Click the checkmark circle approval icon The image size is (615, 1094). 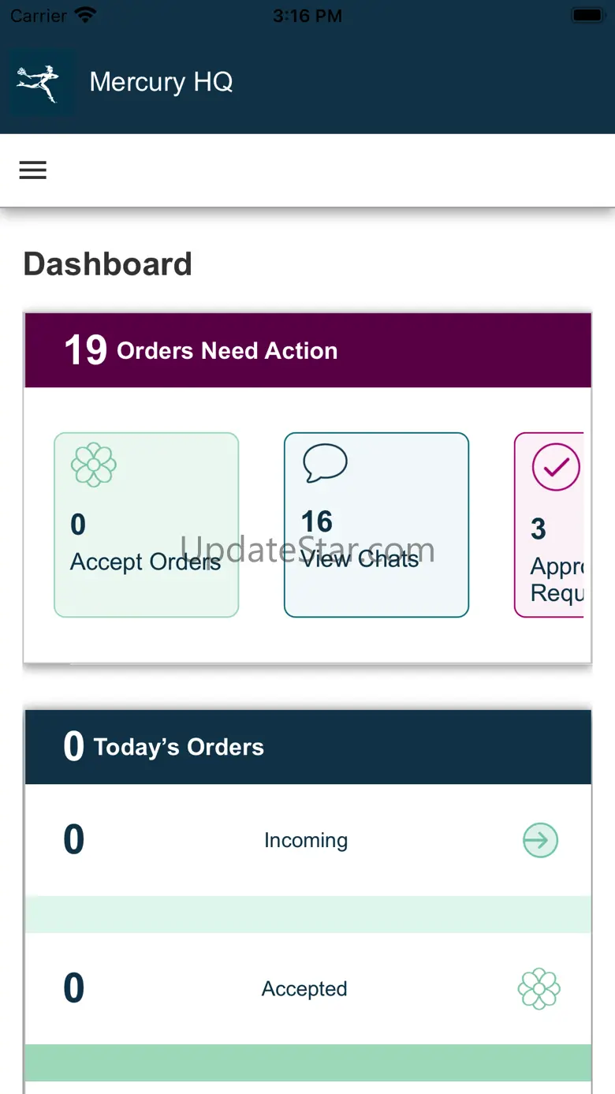(556, 467)
